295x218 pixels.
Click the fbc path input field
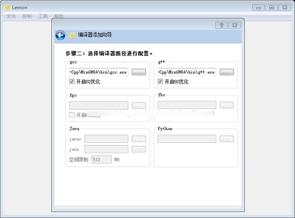point(187,105)
